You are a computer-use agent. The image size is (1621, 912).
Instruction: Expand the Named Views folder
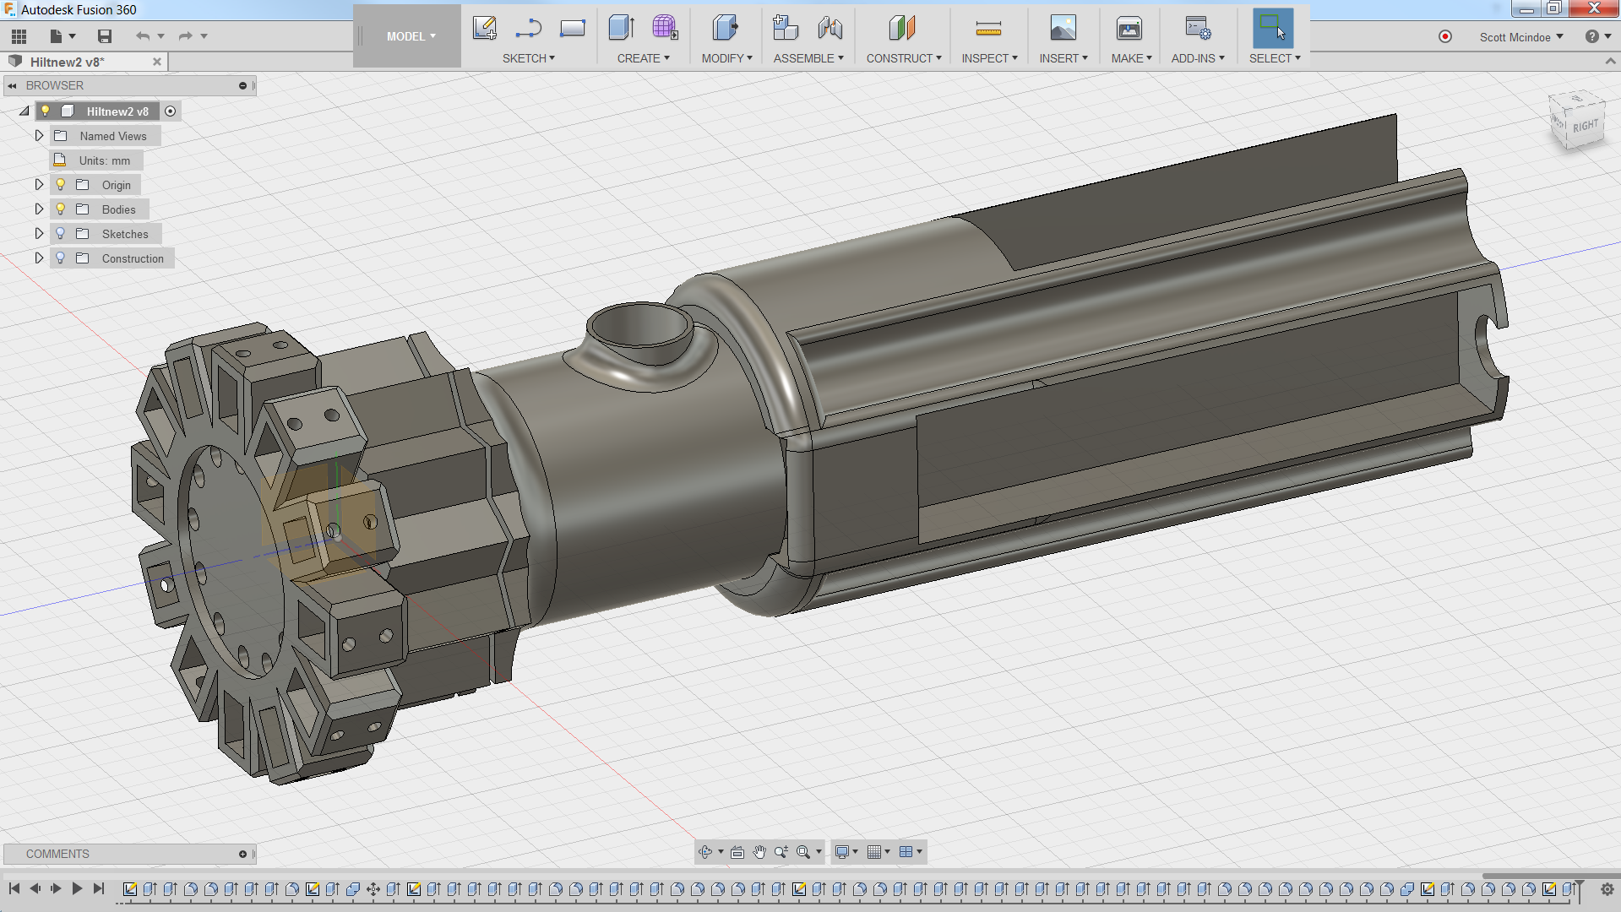[39, 136]
